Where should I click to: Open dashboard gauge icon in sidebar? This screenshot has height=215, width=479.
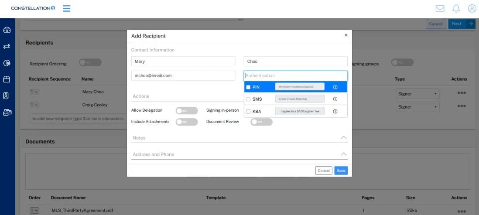(x=7, y=30)
